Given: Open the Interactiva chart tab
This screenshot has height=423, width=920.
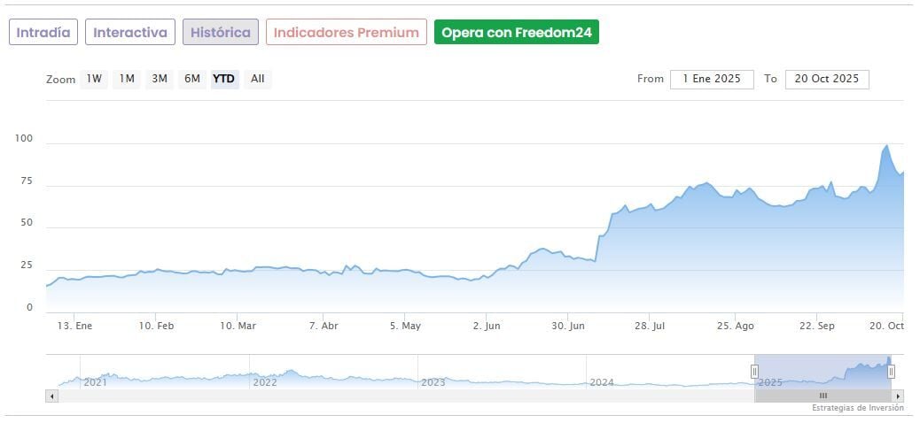Looking at the screenshot, I should coord(130,33).
